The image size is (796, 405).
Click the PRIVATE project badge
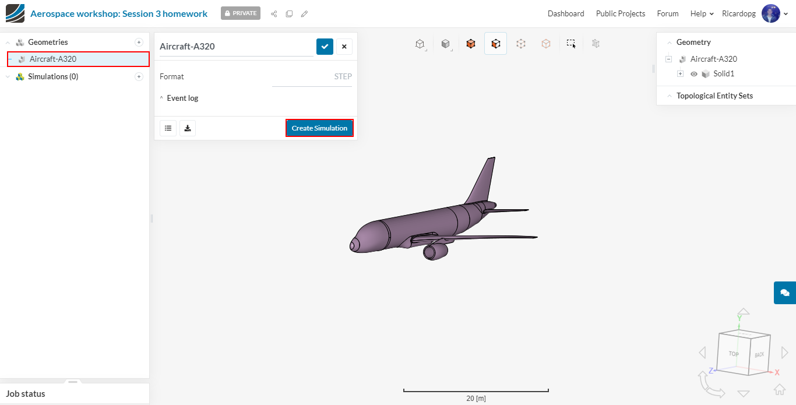tap(241, 13)
